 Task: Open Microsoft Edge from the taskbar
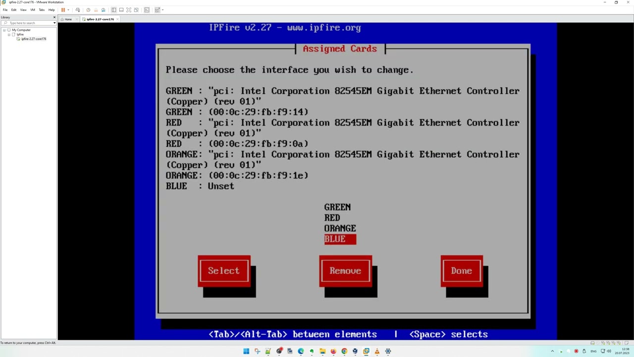(301, 351)
